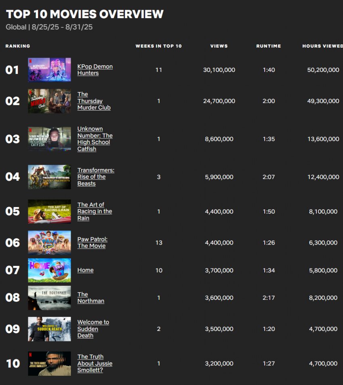Open Unknown Number: The High School Catfish link
The height and width of the screenshot is (385, 343).
coord(95,139)
